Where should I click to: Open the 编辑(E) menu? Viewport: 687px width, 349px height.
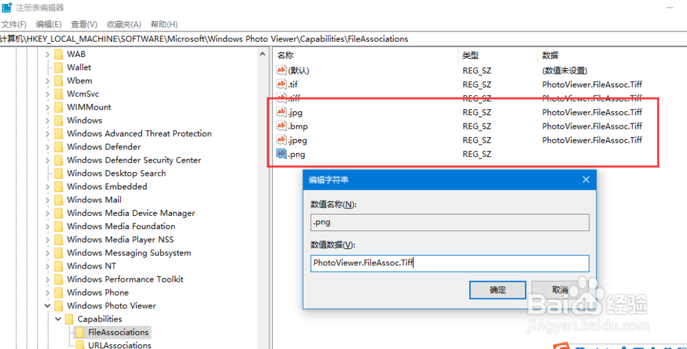tap(49, 24)
